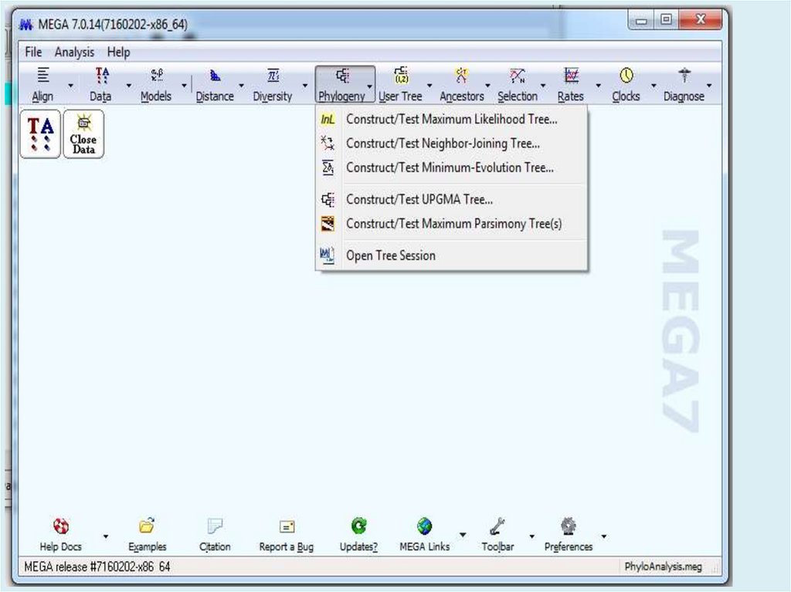Select Open Tree Session menu entry
The image size is (791, 592).
(x=451, y=255)
